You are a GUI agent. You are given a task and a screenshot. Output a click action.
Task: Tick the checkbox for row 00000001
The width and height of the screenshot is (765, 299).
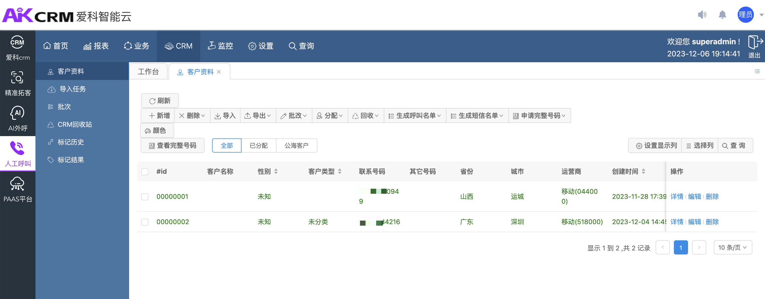pos(145,196)
